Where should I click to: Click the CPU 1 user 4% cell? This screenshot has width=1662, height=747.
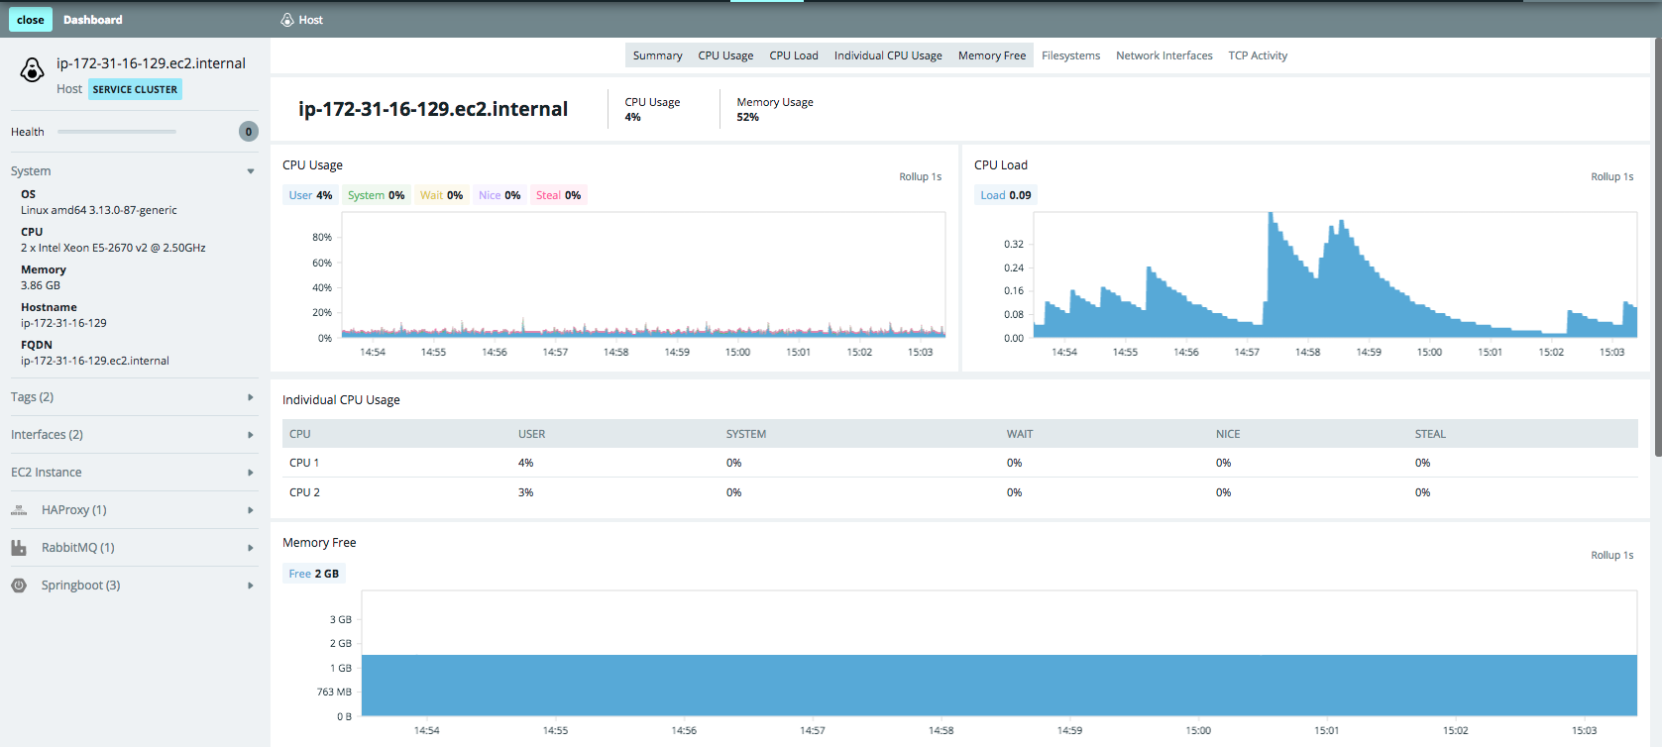tap(526, 463)
